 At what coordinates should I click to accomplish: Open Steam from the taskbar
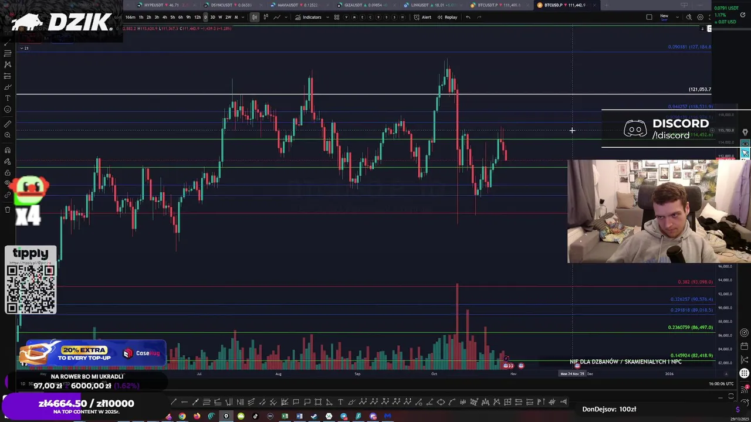[314, 416]
